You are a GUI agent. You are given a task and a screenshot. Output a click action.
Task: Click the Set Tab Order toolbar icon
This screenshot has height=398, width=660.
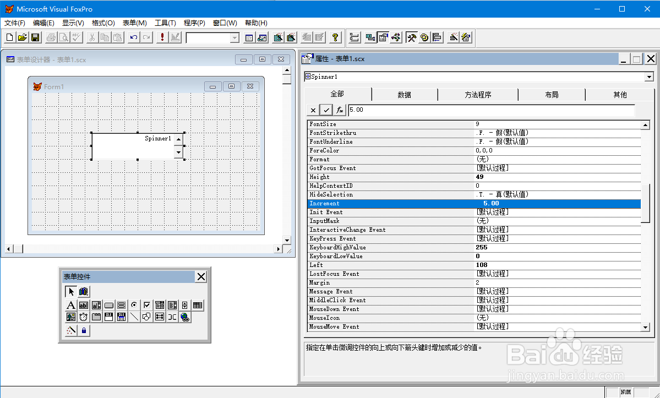click(x=354, y=37)
